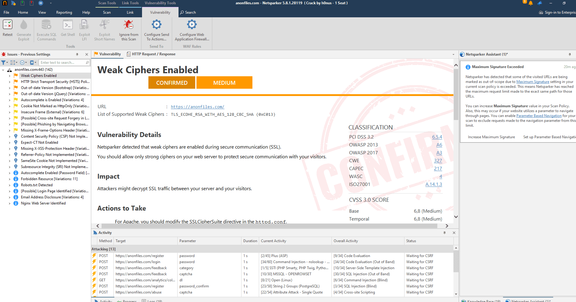Open the blue notebook dropdown in Issues toolbar
The image size is (576, 302).
[x=33, y=63]
